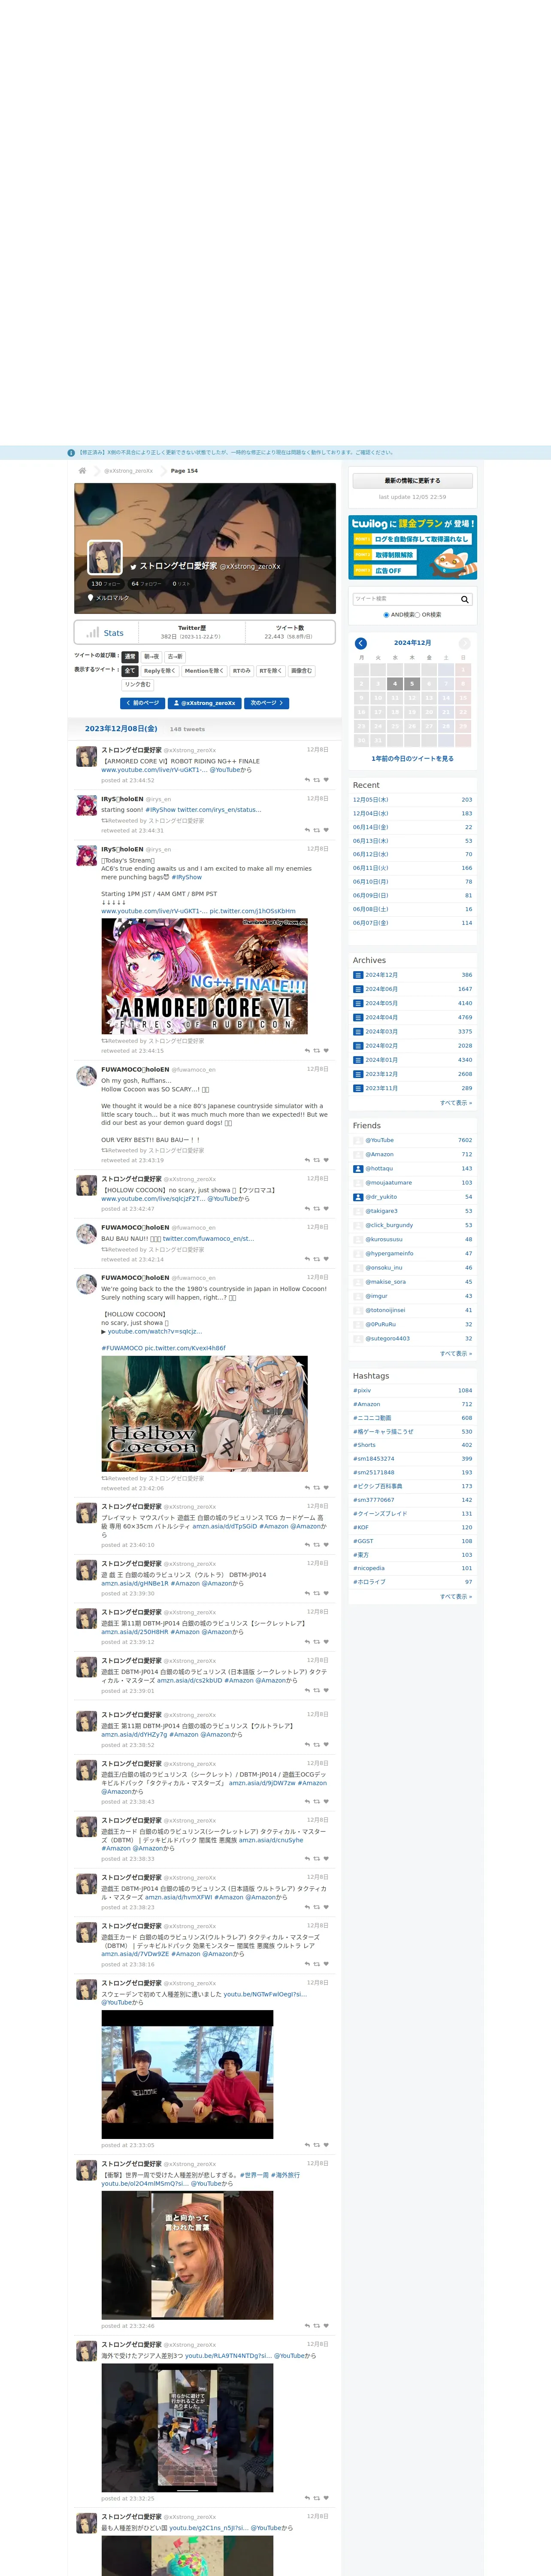
Task: Open 1年前の今日のツイートを見る link
Action: (412, 759)
